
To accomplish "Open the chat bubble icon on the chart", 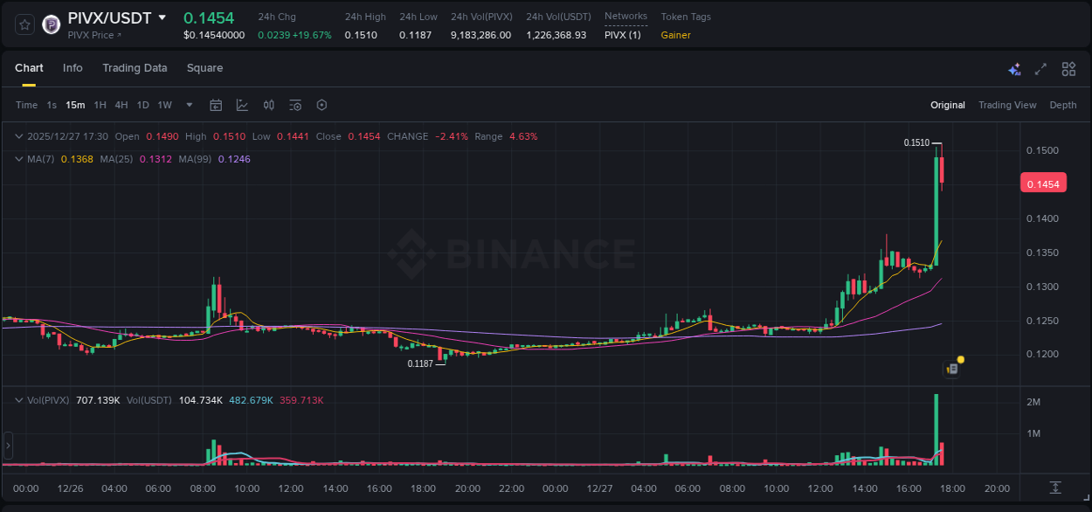I will (x=951, y=369).
